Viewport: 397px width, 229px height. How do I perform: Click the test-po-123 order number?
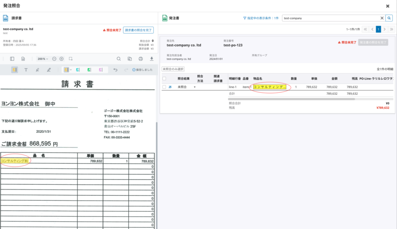(x=233, y=45)
